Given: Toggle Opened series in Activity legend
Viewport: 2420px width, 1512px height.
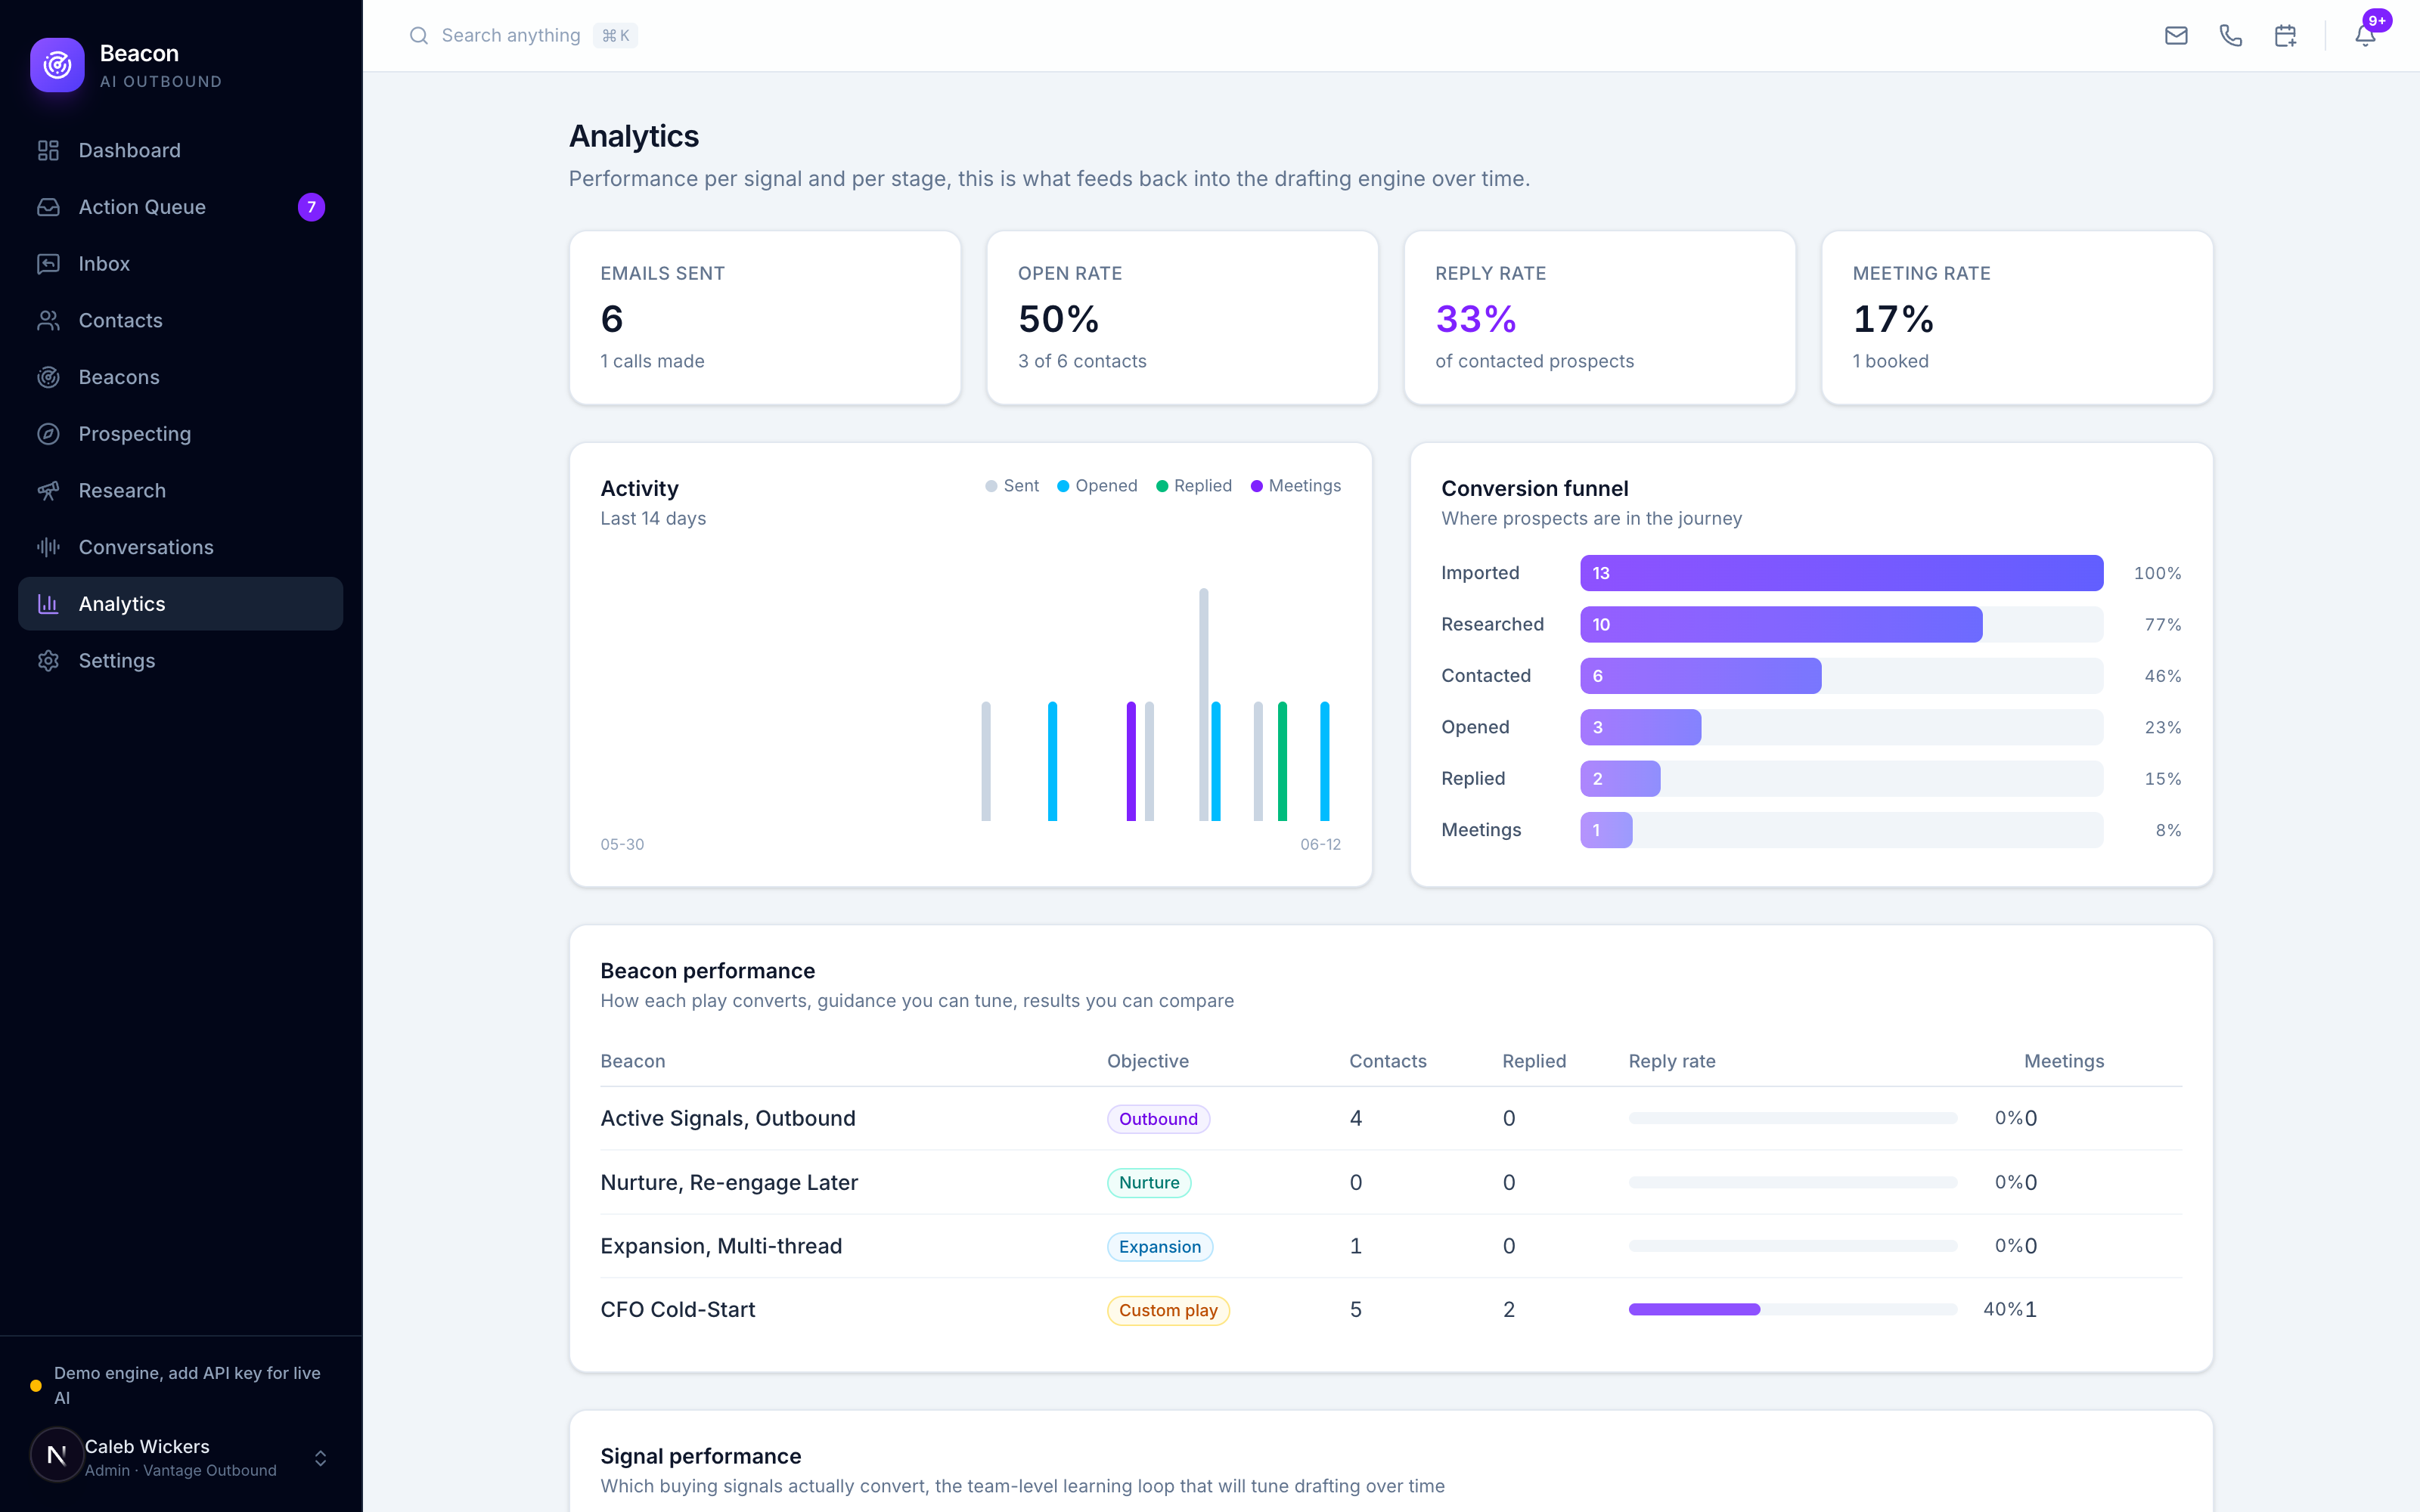Looking at the screenshot, I should coord(1097,486).
